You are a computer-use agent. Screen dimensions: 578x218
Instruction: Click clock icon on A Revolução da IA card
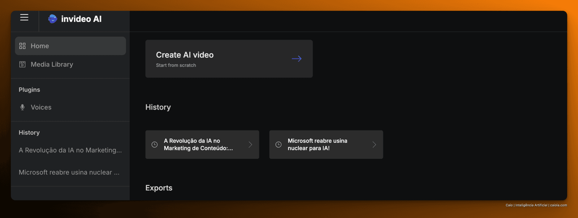click(x=155, y=144)
